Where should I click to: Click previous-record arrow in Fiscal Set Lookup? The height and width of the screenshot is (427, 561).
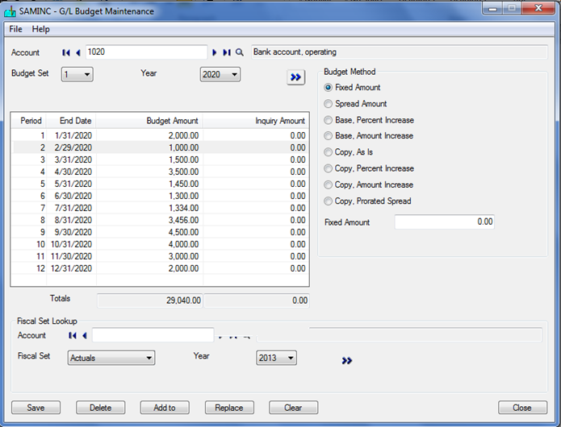click(85, 335)
